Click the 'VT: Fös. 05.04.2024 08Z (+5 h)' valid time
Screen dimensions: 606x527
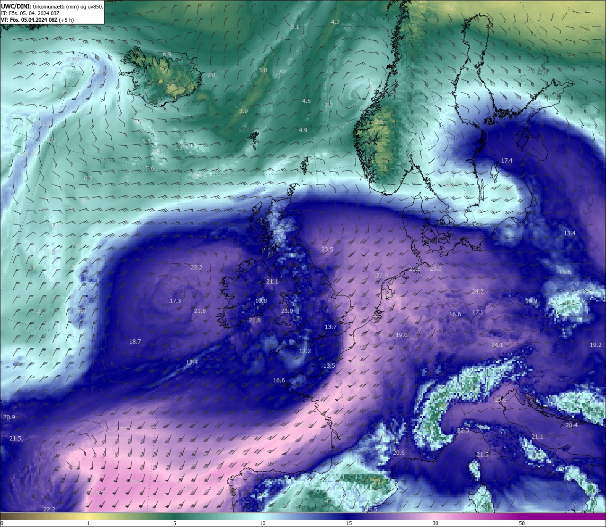[x=37, y=20]
